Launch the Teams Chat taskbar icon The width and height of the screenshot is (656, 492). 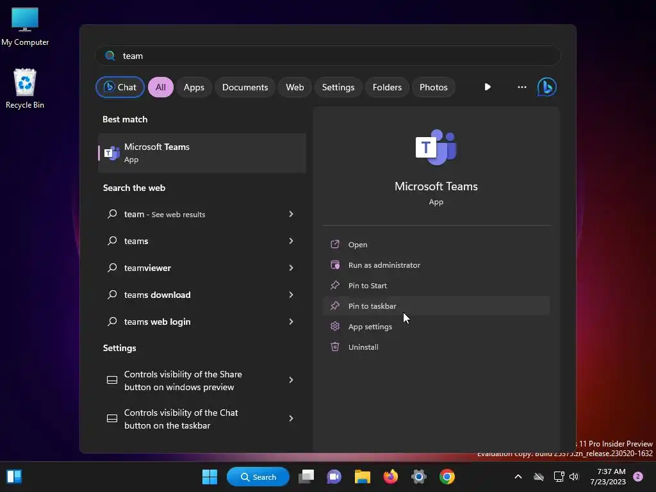pyautogui.click(x=334, y=477)
